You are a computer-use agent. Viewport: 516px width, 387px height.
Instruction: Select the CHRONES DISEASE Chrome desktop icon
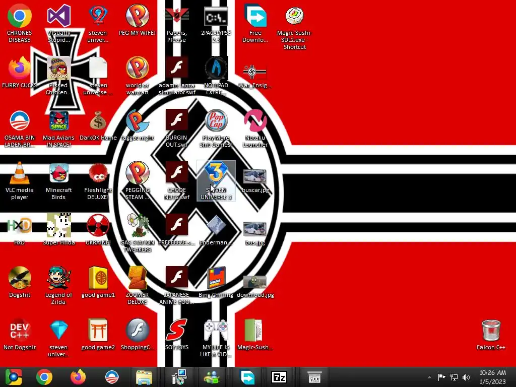click(x=20, y=24)
